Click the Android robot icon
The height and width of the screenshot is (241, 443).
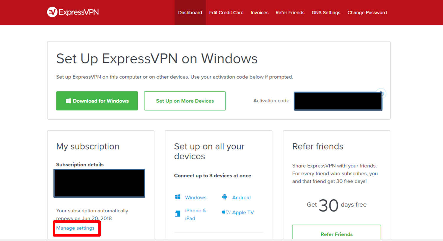pos(225,197)
